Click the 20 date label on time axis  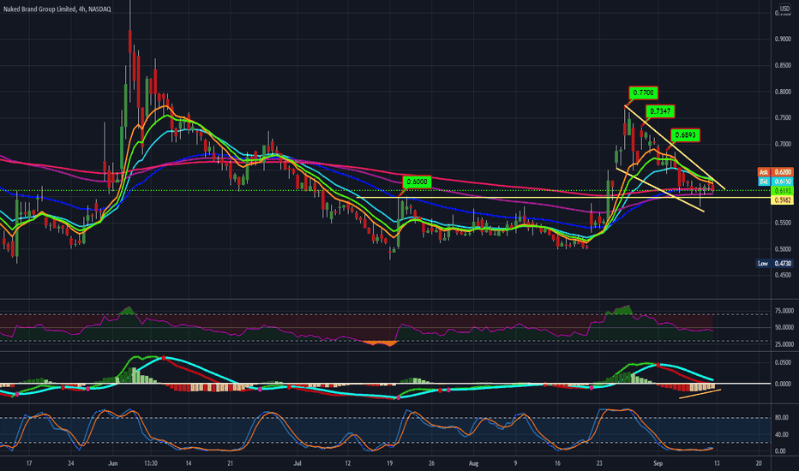click(759, 463)
